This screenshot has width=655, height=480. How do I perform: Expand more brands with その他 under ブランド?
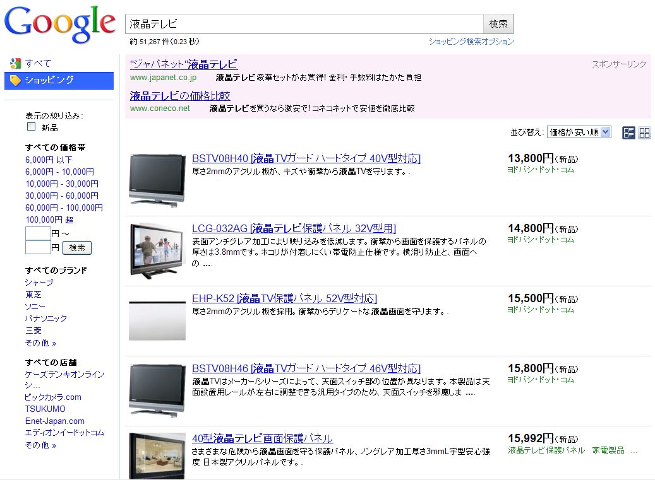(40, 342)
